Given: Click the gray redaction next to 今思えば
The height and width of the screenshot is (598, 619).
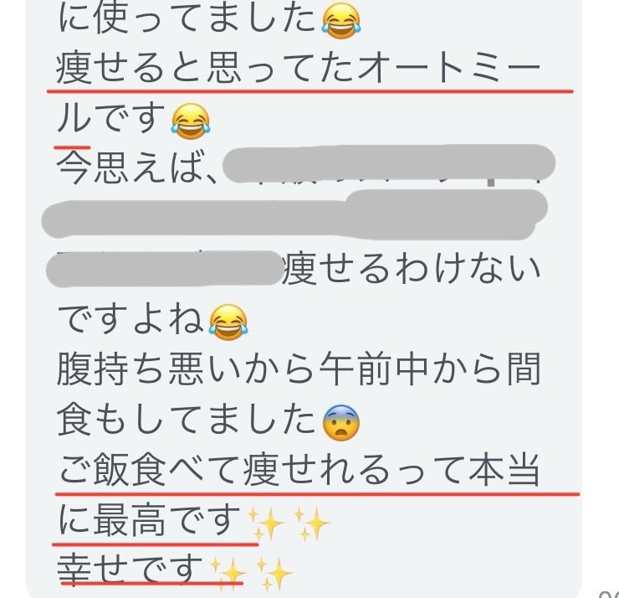Looking at the screenshot, I should [389, 163].
